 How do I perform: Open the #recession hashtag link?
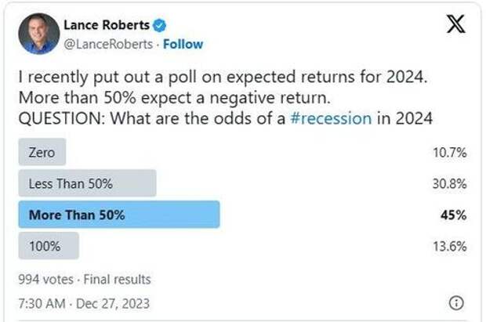coord(331,118)
